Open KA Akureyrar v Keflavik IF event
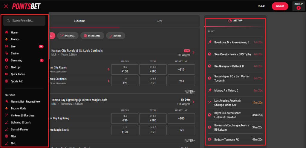 point(235,66)
